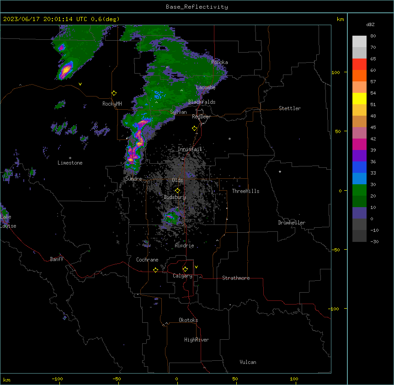Click the yellow diamond marker near RockyMH
The image size is (394, 385).
point(114,93)
